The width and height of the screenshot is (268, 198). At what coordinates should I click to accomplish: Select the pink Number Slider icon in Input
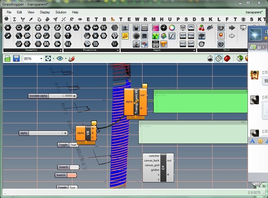155,28
